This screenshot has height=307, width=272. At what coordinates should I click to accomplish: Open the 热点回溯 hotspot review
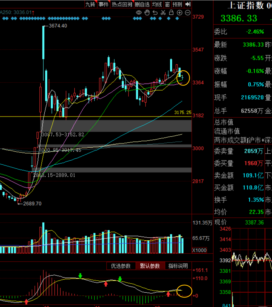click(122, 4)
